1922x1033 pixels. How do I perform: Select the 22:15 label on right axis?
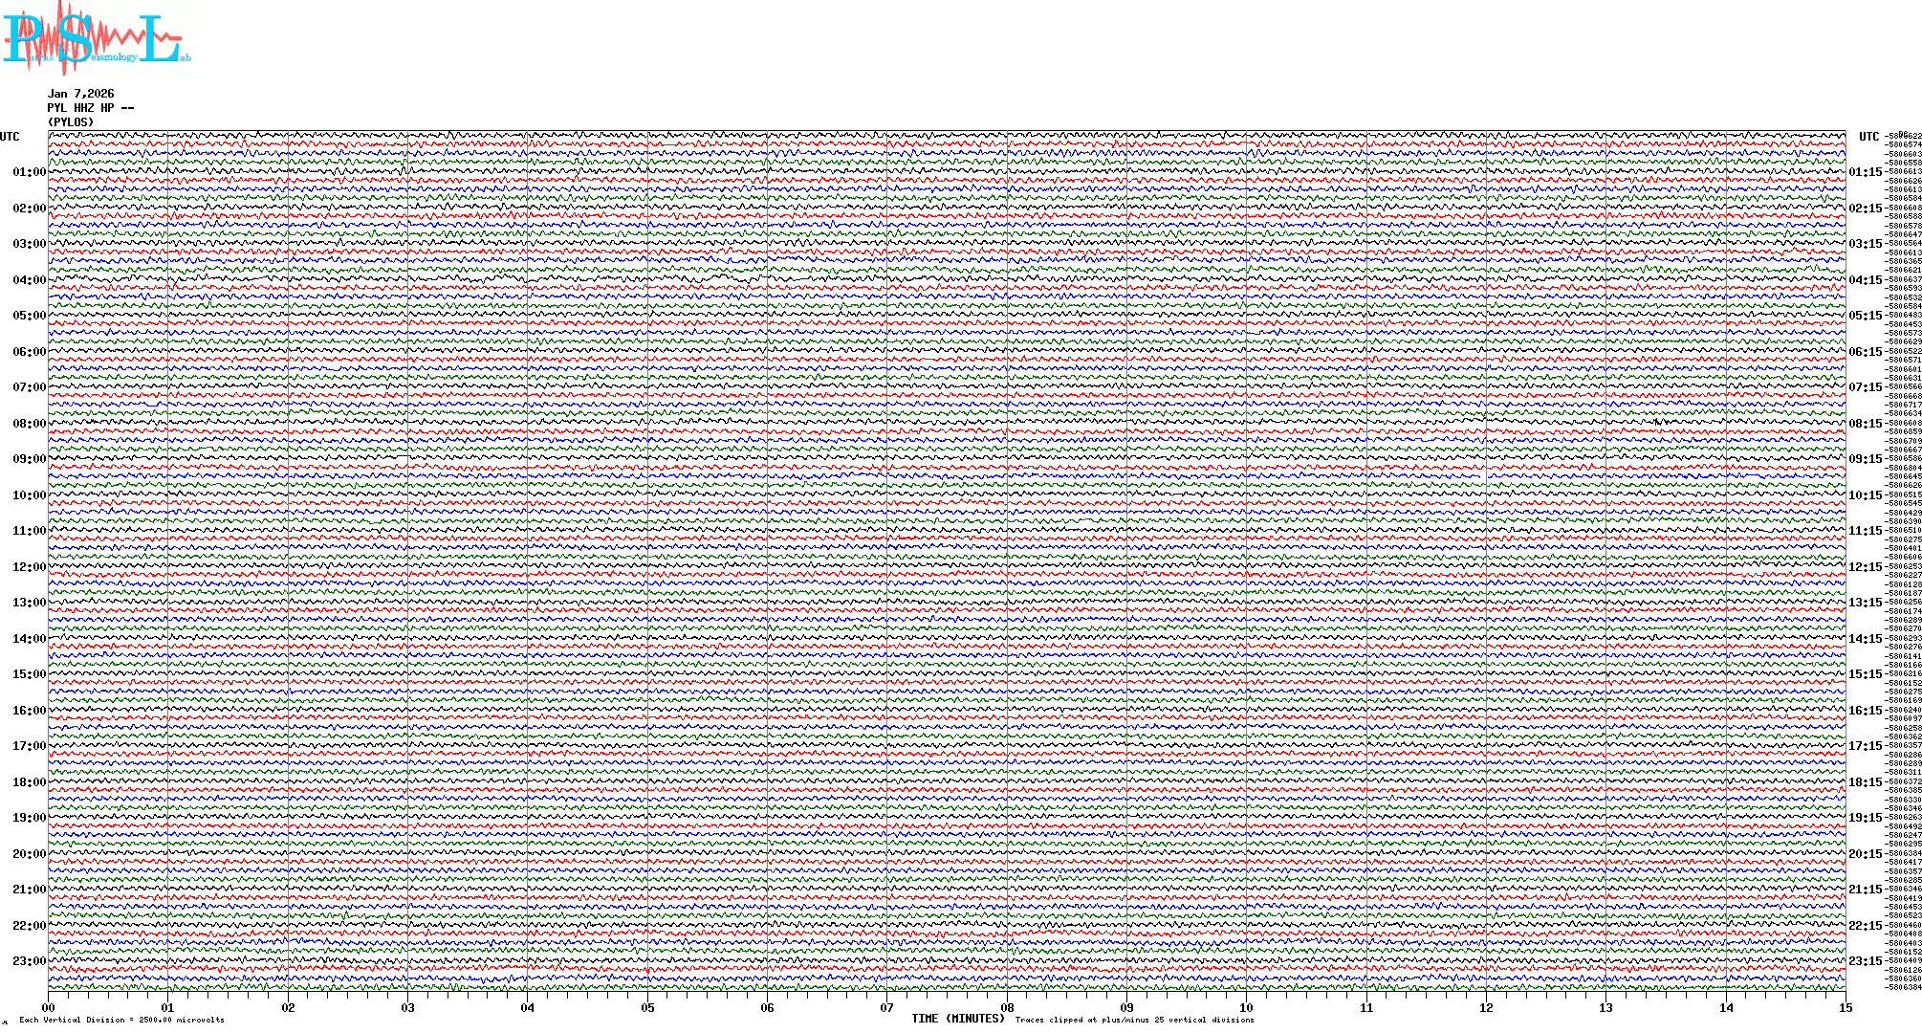pyautogui.click(x=1865, y=926)
